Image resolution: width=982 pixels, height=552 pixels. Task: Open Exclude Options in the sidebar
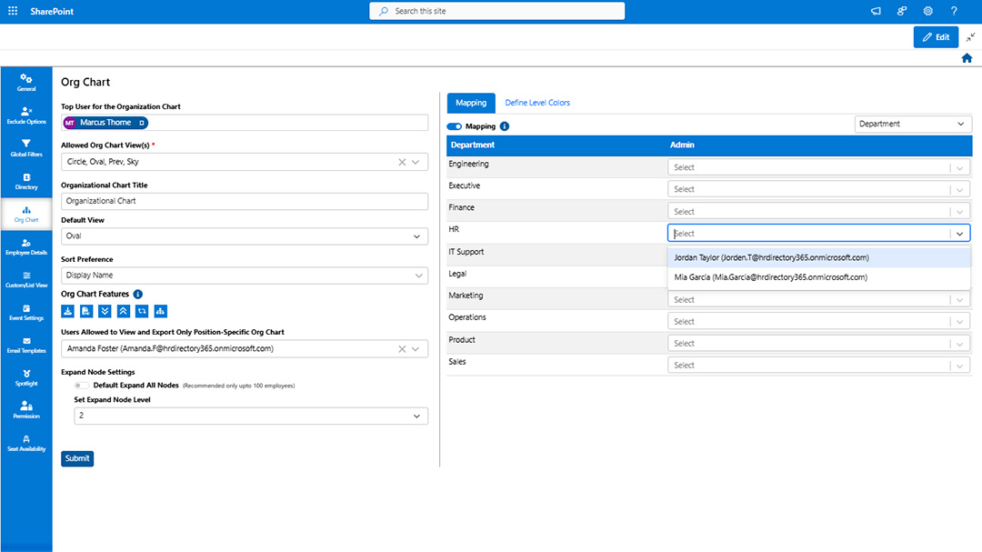[x=25, y=116]
